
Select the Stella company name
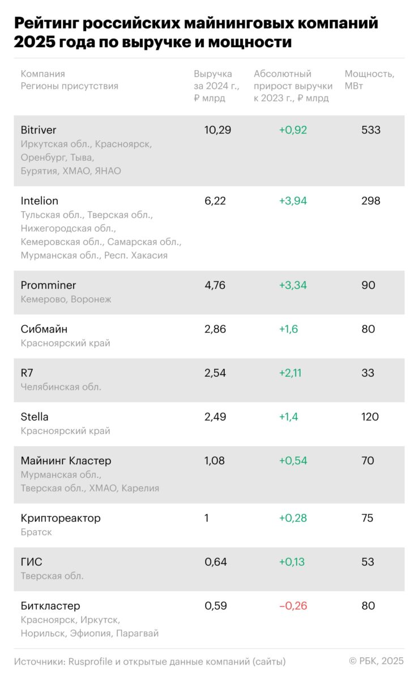pyautogui.click(x=35, y=417)
